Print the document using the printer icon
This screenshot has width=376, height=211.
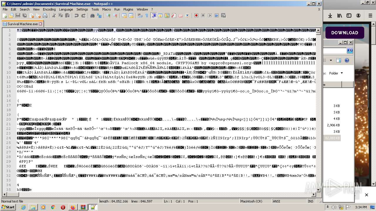click(45, 16)
